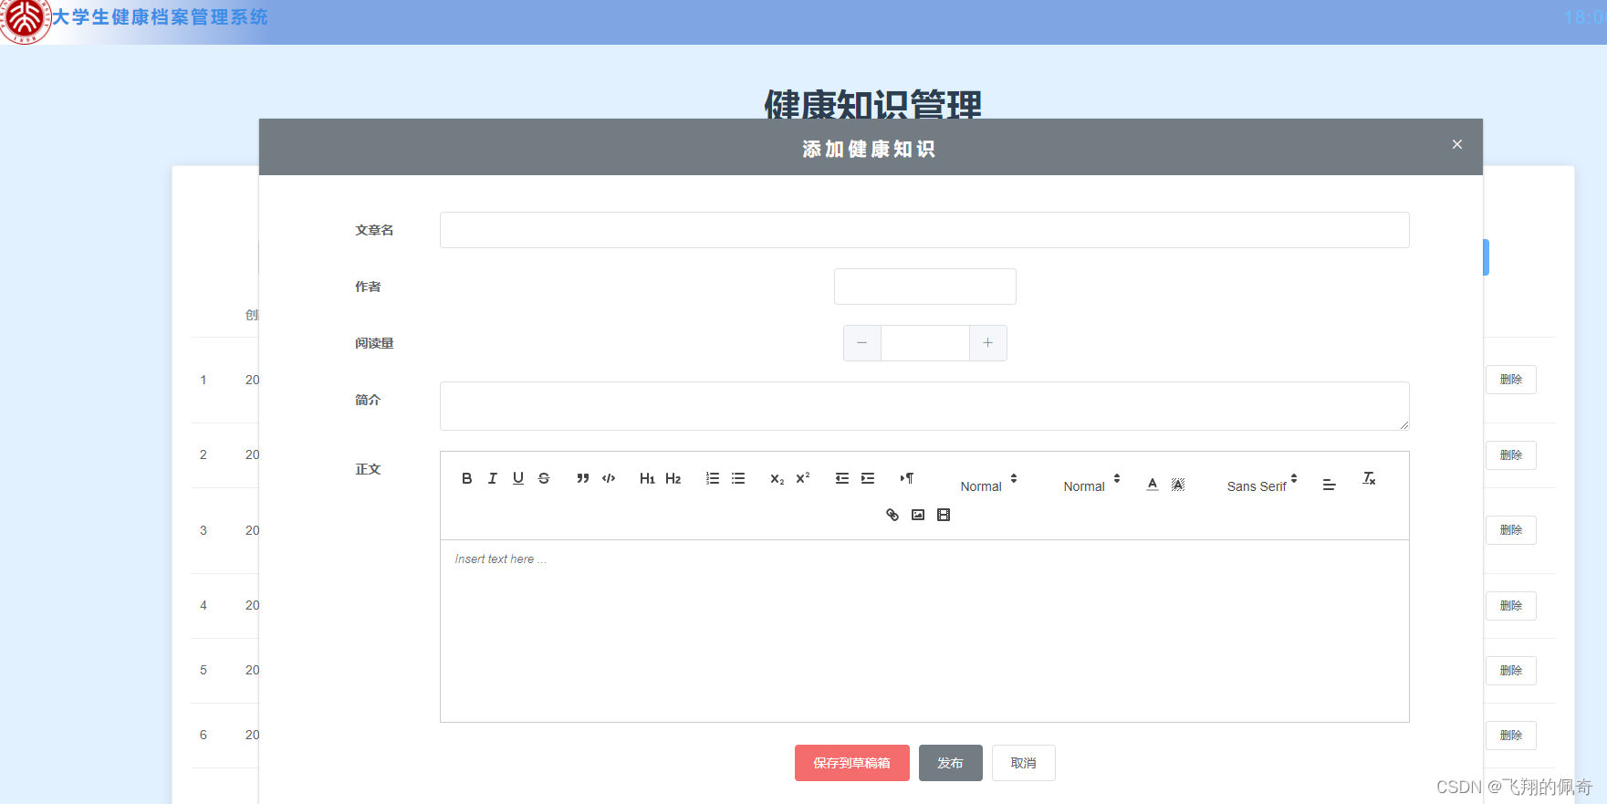Open the text alignment picker

click(1329, 485)
